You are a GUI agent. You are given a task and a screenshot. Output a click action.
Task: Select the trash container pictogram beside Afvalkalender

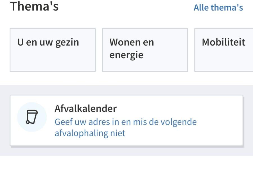coord(32,116)
